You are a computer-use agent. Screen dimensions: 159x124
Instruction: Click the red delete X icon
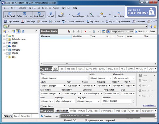[x=86, y=31]
